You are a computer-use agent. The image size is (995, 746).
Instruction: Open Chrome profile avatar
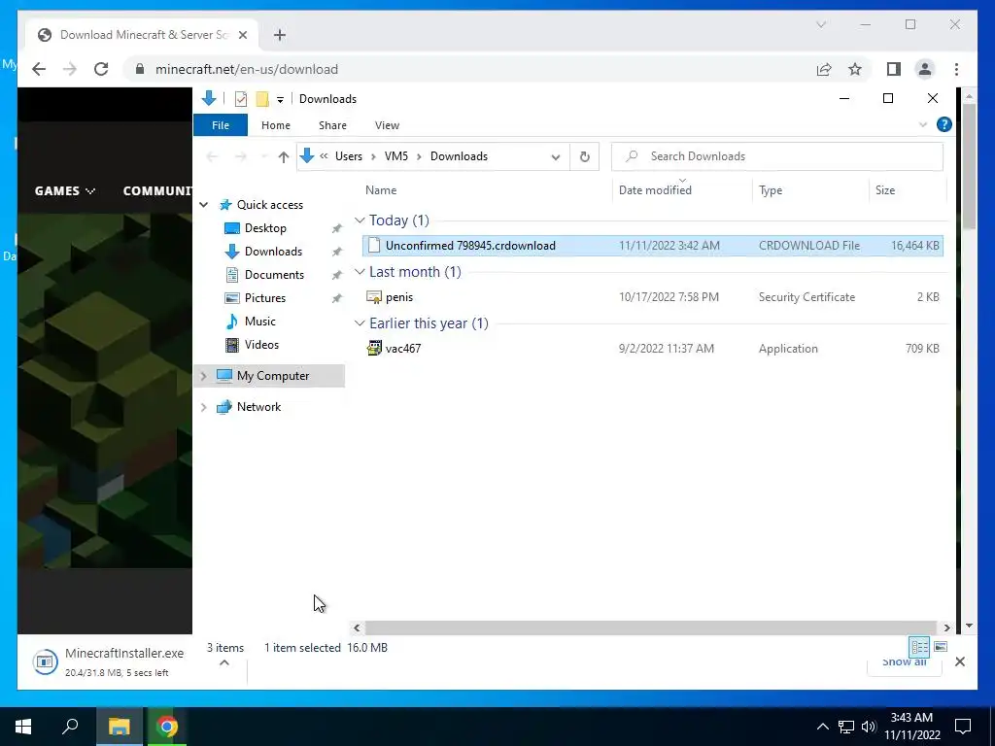click(x=925, y=69)
